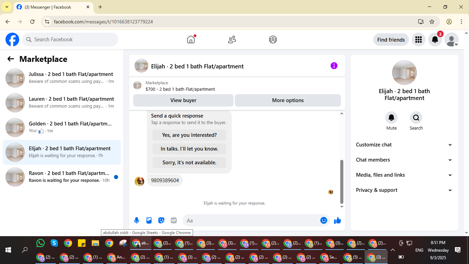This screenshot has width=469, height=264.
Task: Open the sticker picker icon
Action: (161, 220)
